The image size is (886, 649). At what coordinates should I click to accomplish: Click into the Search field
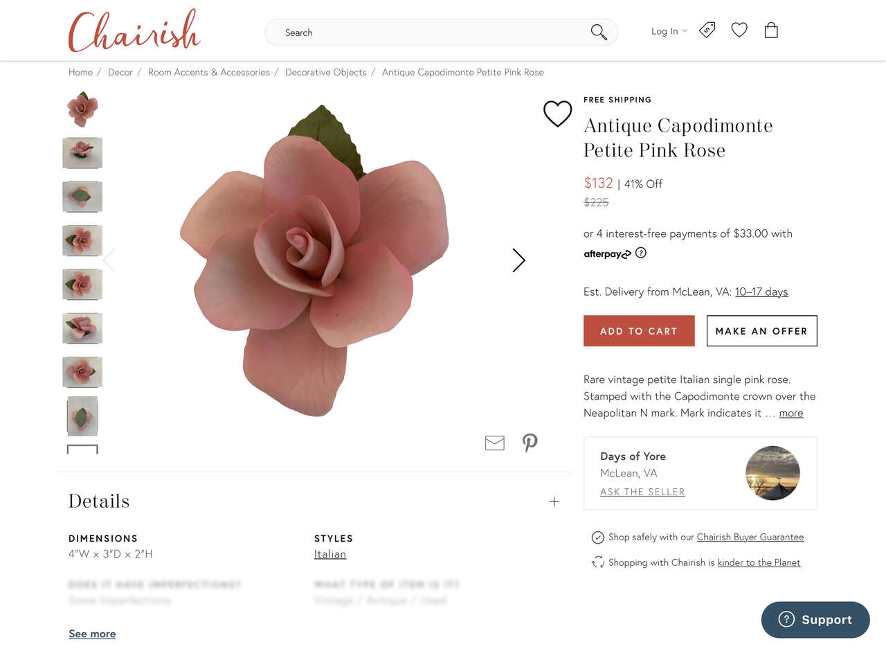pos(429,33)
